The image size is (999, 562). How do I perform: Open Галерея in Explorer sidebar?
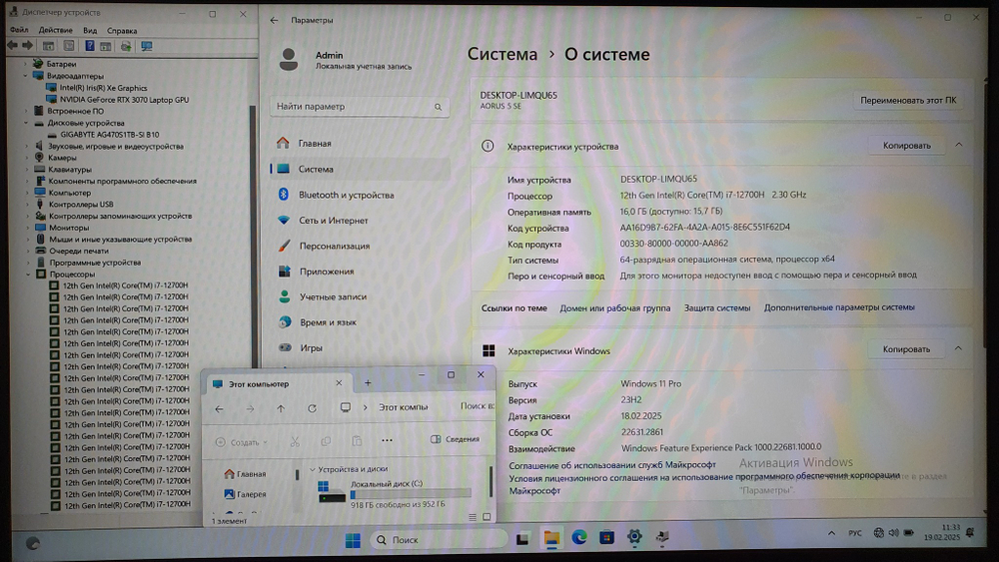[246, 494]
